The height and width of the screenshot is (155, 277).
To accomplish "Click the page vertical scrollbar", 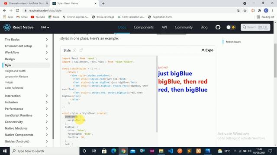I will 275,60.
